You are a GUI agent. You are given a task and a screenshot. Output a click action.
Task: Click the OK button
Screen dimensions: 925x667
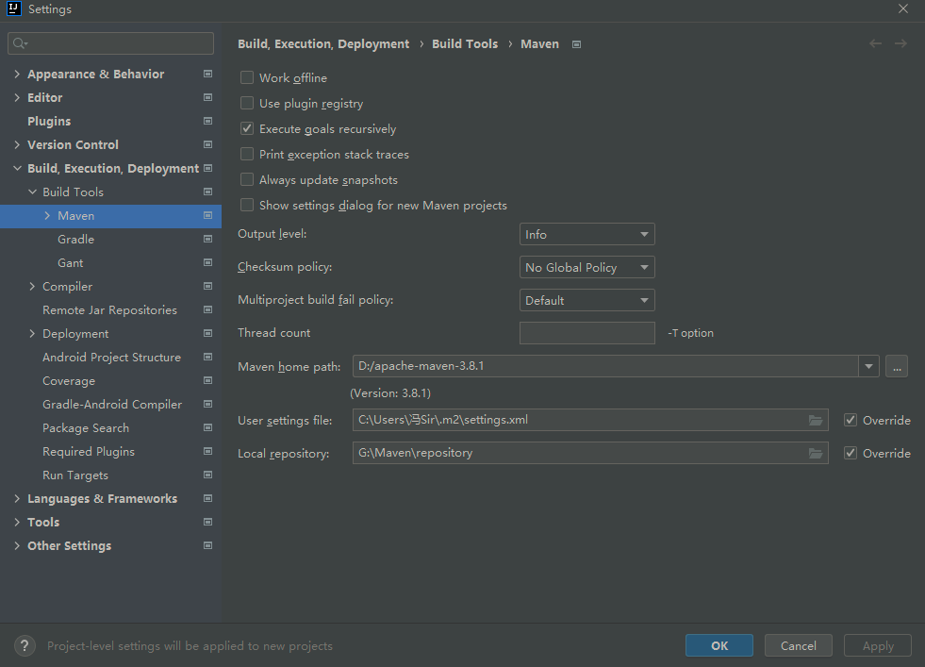[719, 645]
